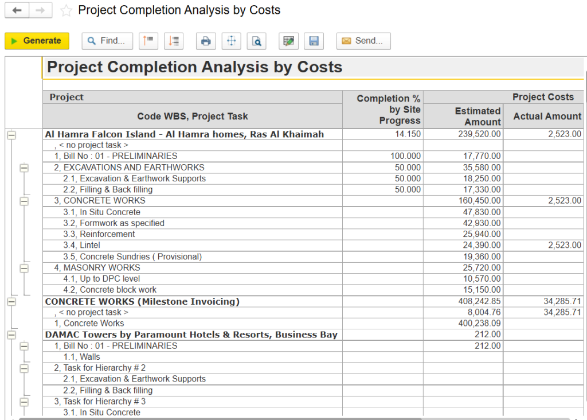Collapse the DAMAC Towers project row

pos(11,335)
